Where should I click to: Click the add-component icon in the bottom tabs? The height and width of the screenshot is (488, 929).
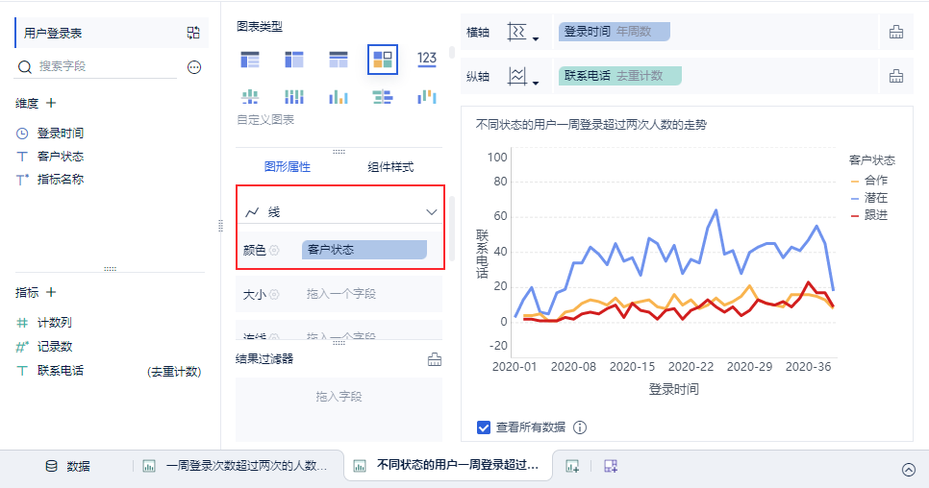572,466
